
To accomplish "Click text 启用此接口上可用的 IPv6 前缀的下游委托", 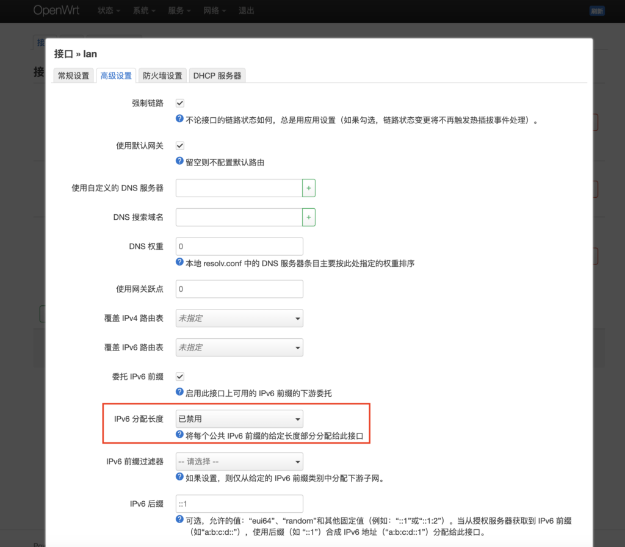I will [259, 394].
